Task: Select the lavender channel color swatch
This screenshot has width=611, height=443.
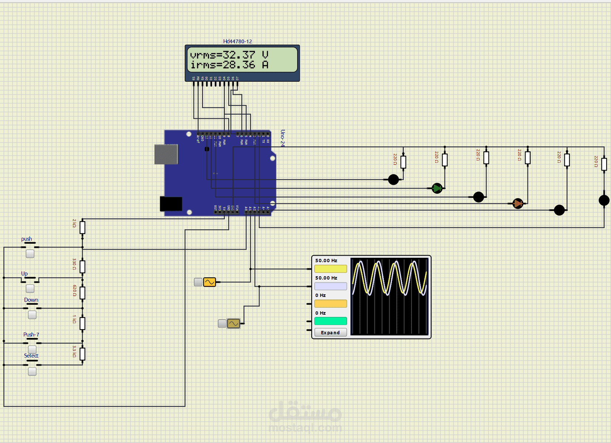Action: tap(330, 286)
